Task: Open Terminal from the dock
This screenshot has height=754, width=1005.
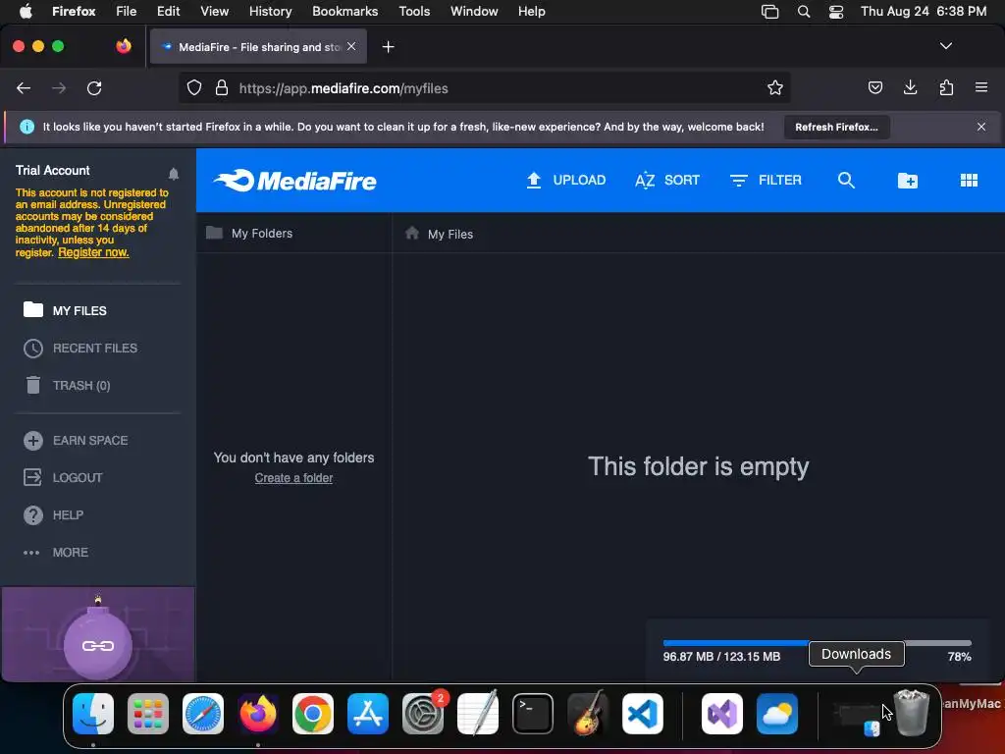Action: pos(533,714)
